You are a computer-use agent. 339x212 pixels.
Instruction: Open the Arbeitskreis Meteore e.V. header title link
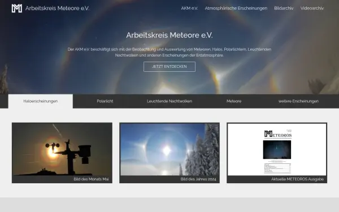(x=57, y=8)
